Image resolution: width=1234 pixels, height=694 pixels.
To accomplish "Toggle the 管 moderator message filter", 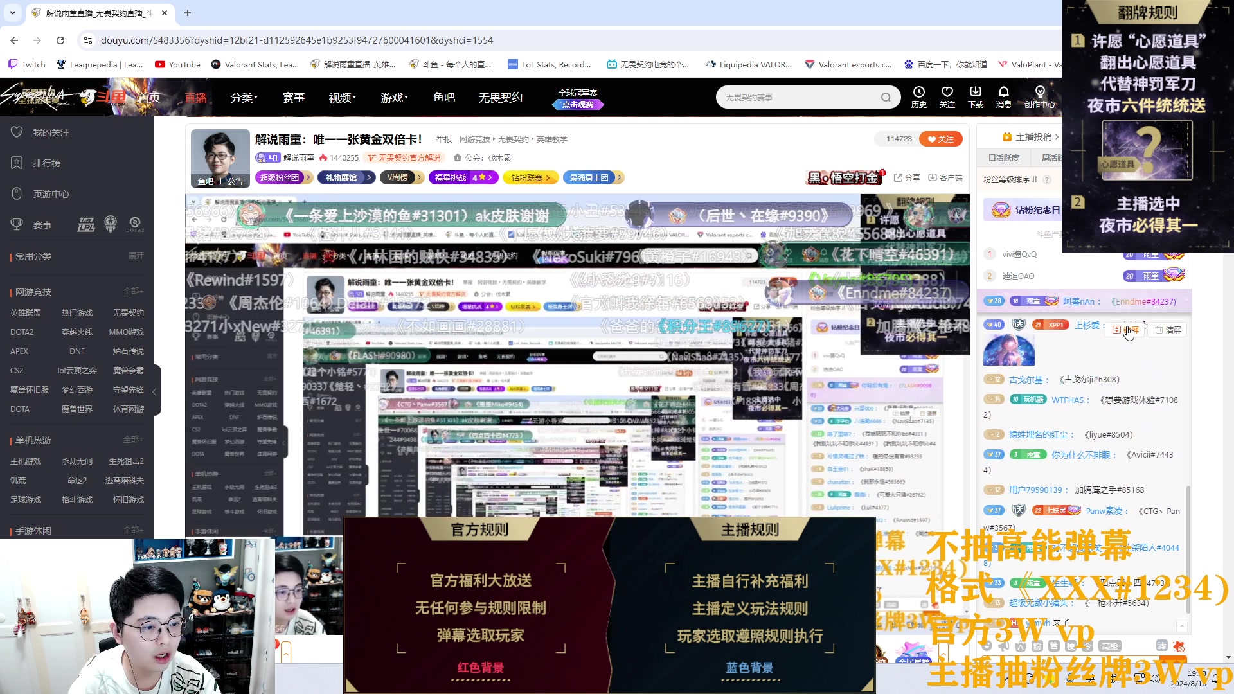I will pyautogui.click(x=1055, y=646).
